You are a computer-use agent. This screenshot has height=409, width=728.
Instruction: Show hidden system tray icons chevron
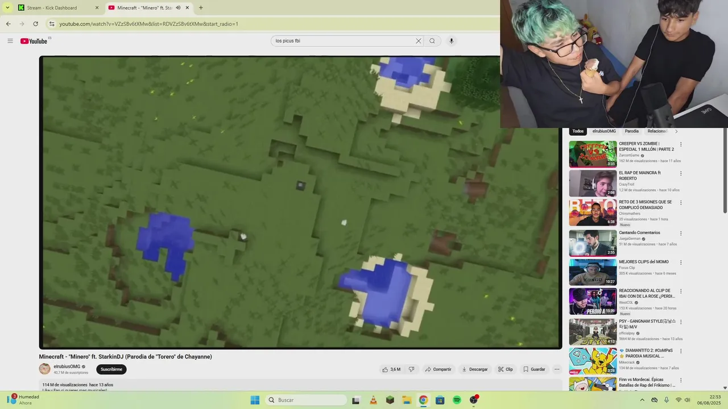642,400
